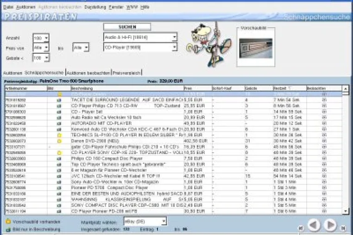Toggle watch icon for CD - Player Set row
Image resolution: width=353 pixels, height=235 pixels.
[324, 111]
